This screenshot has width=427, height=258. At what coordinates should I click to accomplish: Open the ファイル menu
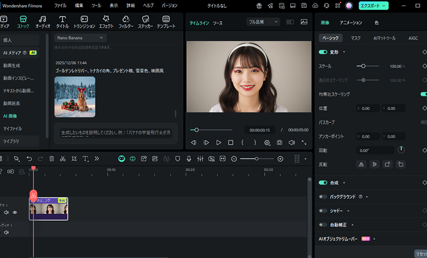point(60,5)
